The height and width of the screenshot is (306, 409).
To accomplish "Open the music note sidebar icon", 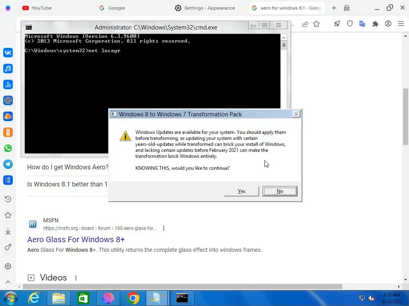I will tap(8, 69).
